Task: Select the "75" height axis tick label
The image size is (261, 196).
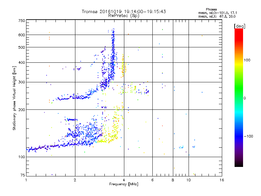Action: click(x=23, y=175)
